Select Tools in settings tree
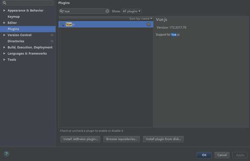Image resolution: width=250 pixels, height=161 pixels. (x=12, y=59)
